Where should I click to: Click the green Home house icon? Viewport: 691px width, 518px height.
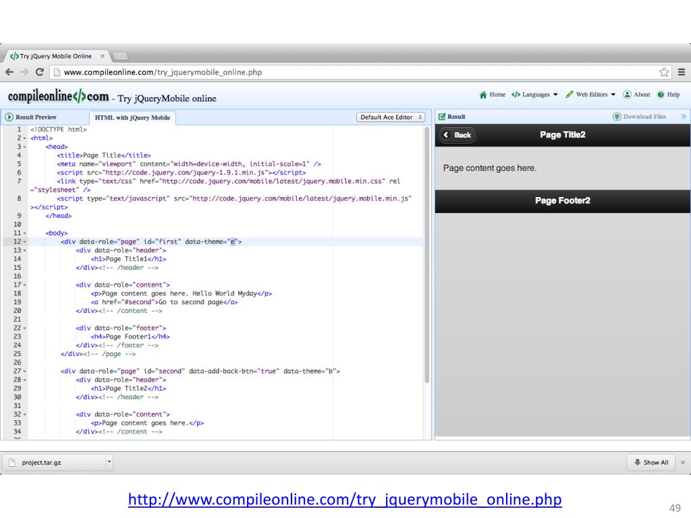(483, 94)
